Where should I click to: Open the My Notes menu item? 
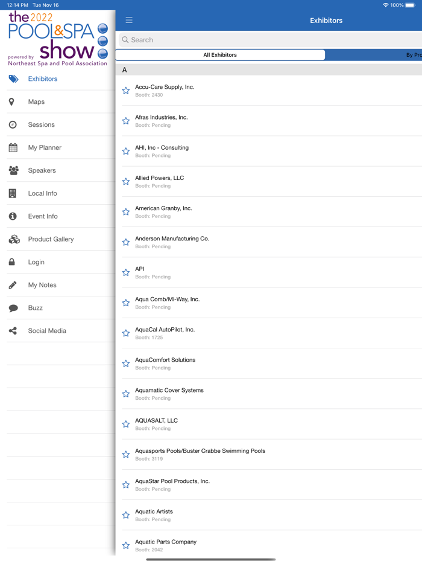42,285
